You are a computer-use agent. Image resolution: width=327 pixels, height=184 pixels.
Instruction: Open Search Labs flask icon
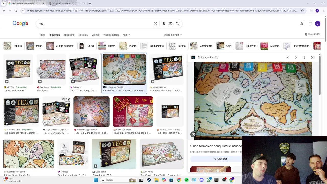coord(302,24)
